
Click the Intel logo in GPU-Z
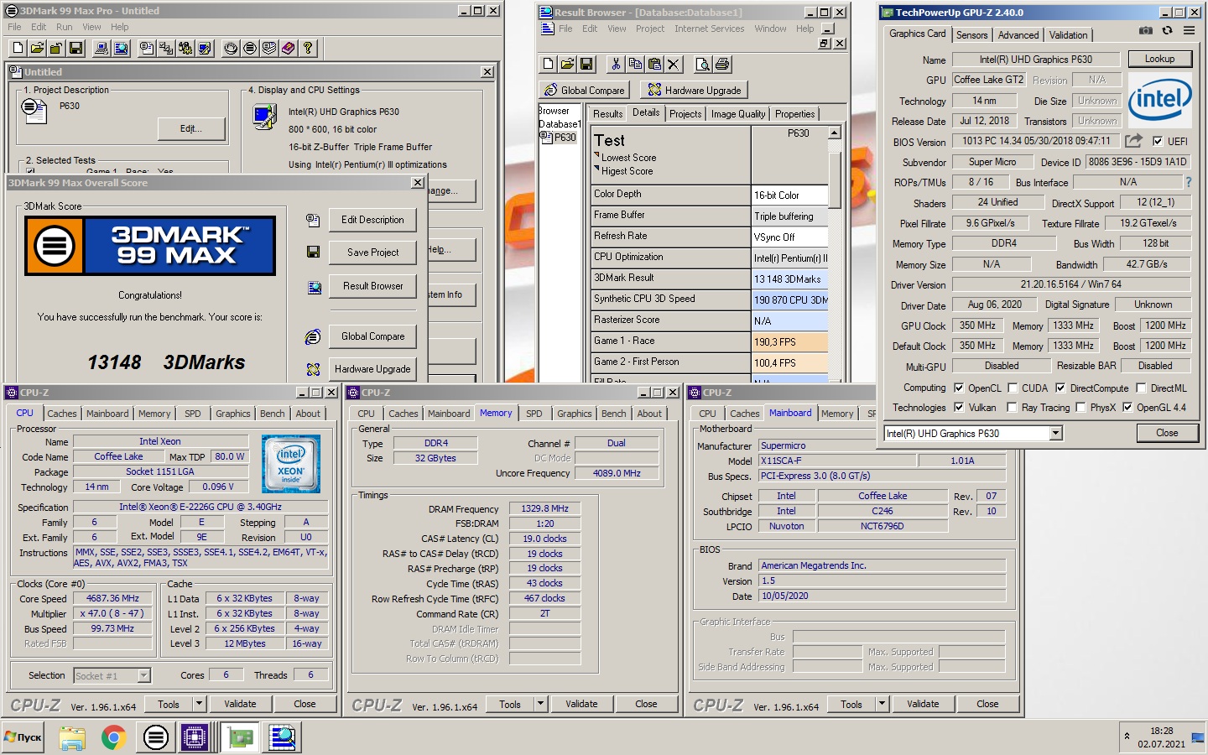tap(1160, 98)
